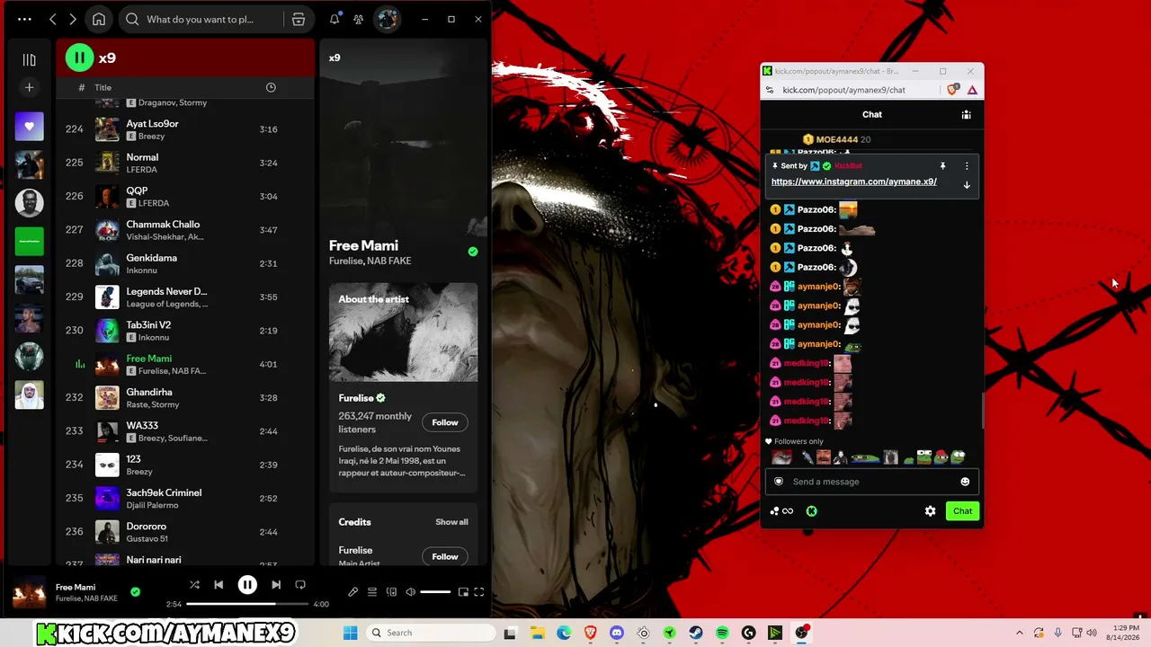Sort tracks by the duration clock column
The height and width of the screenshot is (647, 1151).
pos(271,87)
